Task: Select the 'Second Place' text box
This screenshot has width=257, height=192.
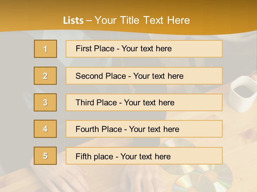Action: point(144,76)
